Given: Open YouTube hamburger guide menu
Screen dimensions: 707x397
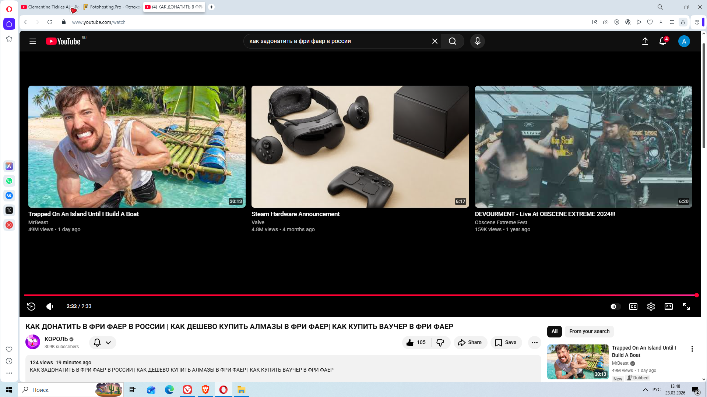Looking at the screenshot, I should point(33,41).
